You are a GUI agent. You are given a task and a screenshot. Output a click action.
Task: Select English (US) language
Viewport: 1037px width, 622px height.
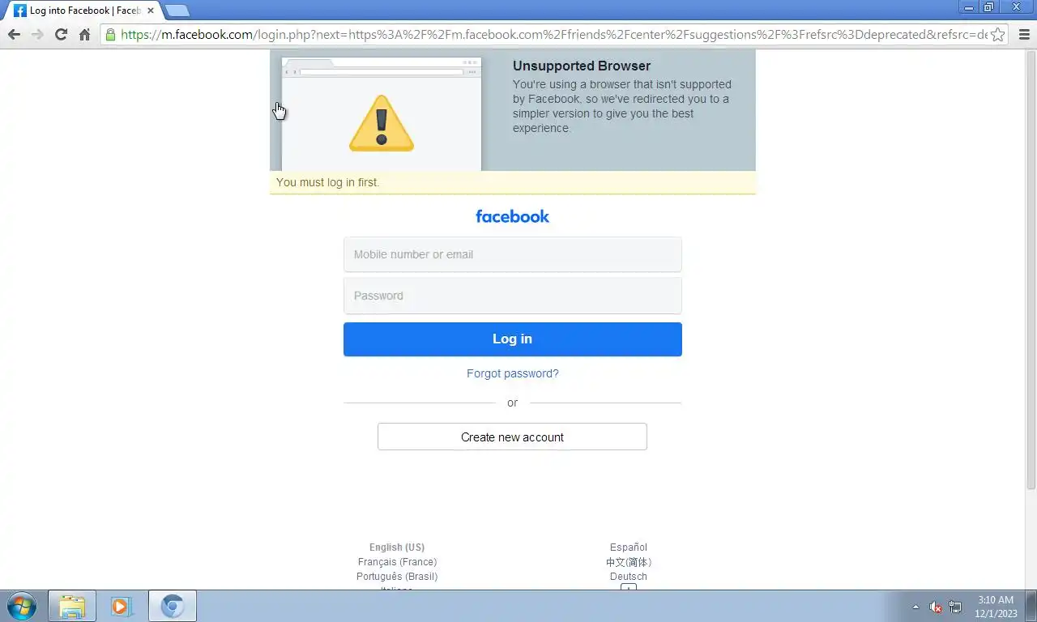(x=397, y=547)
